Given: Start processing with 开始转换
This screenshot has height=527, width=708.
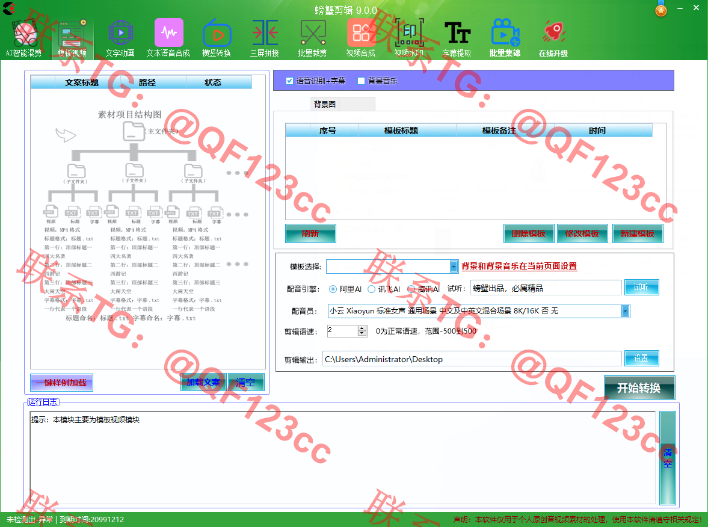Looking at the screenshot, I should click(x=639, y=388).
